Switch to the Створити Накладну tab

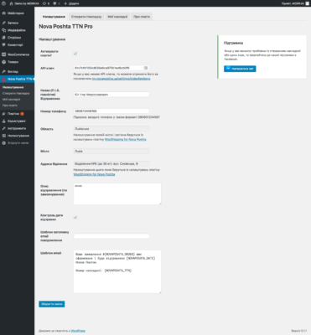(x=86, y=17)
